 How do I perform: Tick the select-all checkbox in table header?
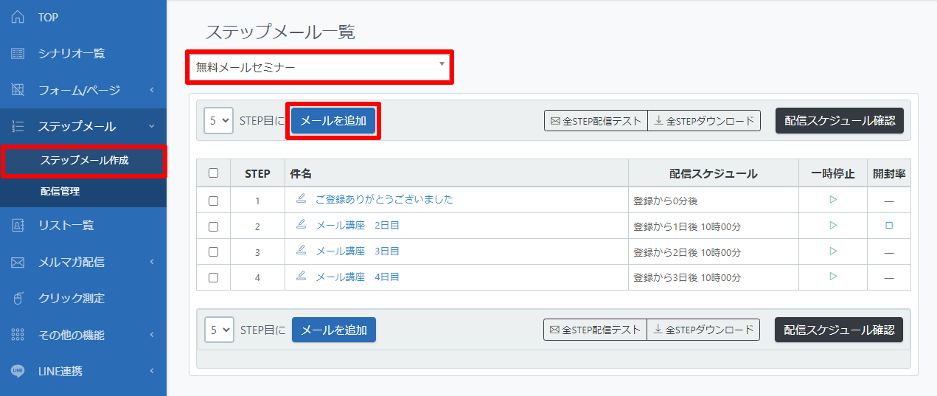coord(213,173)
